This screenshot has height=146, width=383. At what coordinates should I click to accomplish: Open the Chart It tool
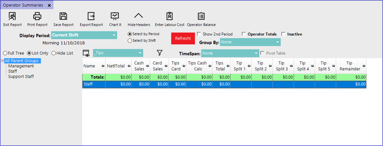click(x=115, y=16)
